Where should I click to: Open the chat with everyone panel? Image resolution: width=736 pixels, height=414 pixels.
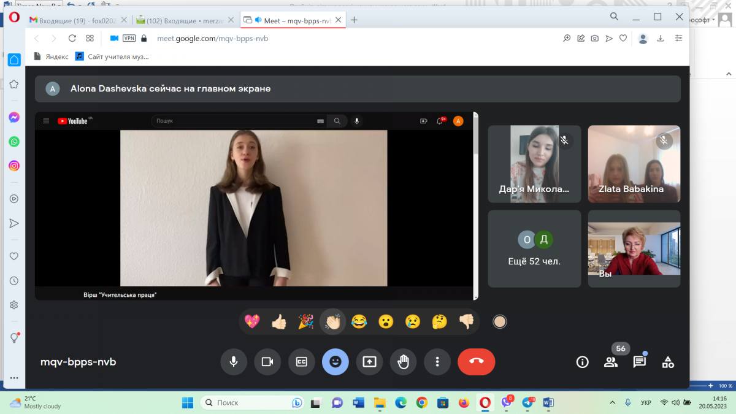639,362
